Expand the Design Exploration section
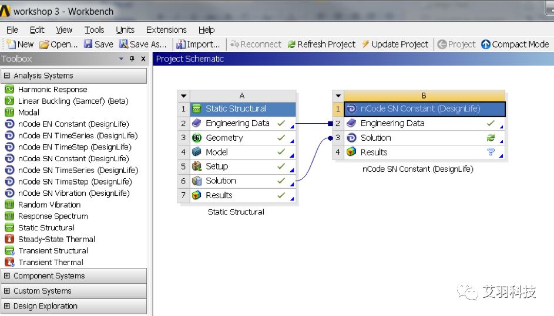This screenshot has width=554, height=316. 6,306
